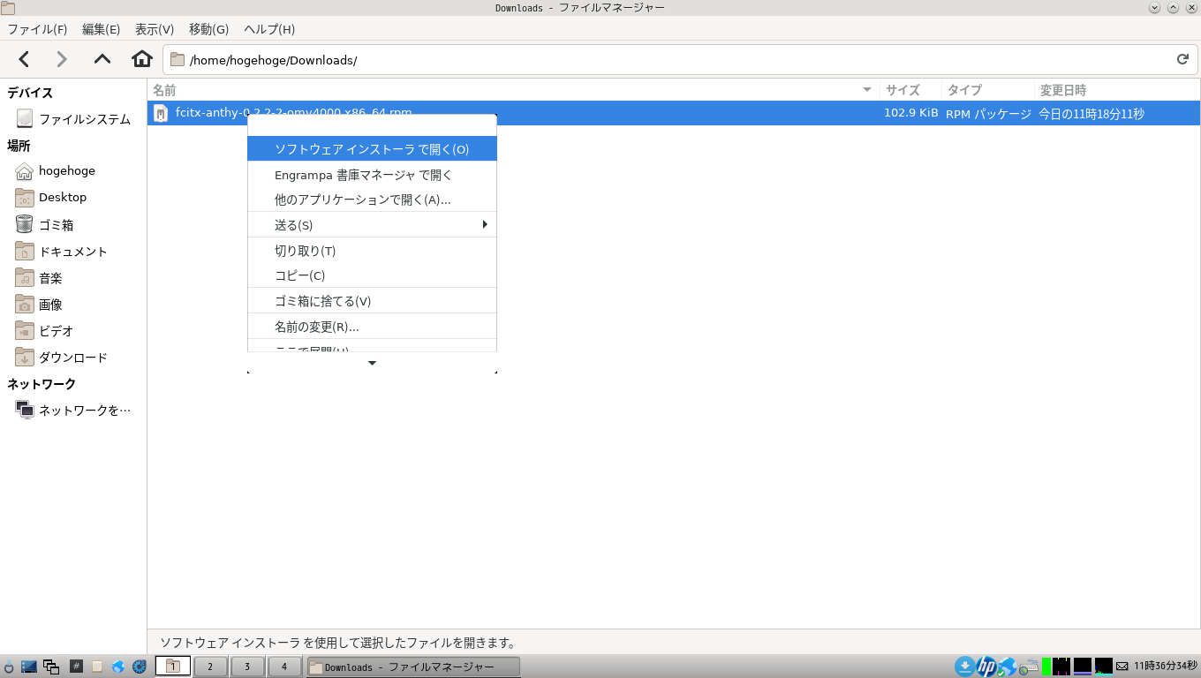Switch to workspace 2 in the pager

210,667
